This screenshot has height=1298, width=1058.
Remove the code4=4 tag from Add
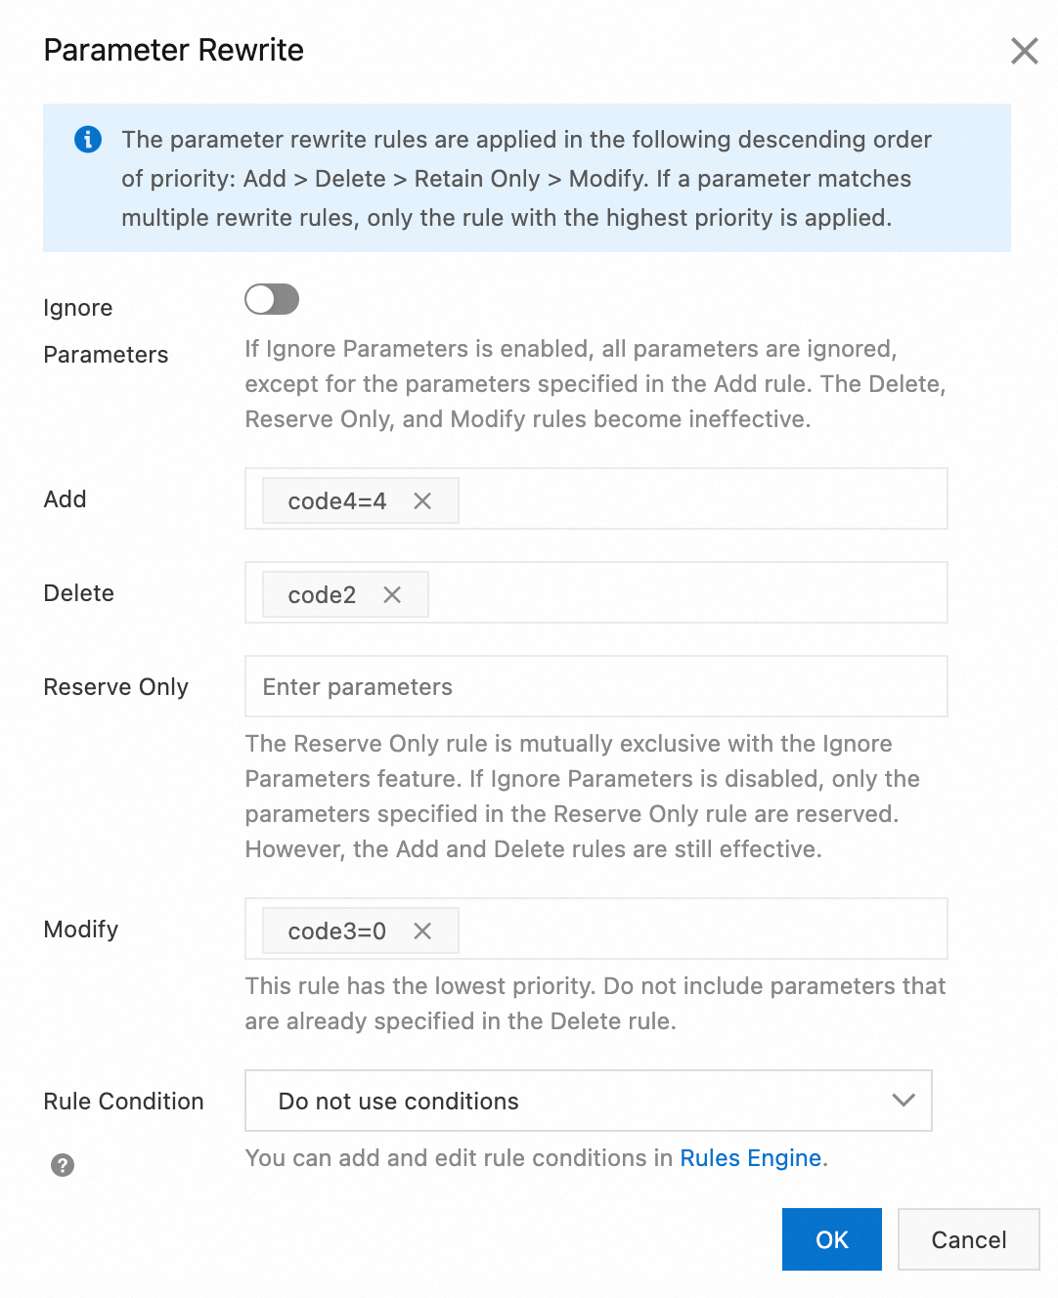(422, 501)
